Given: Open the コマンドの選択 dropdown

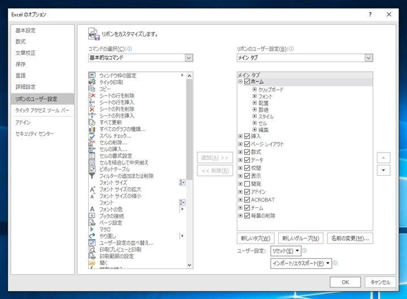Looking at the screenshot, I should tap(189, 58).
